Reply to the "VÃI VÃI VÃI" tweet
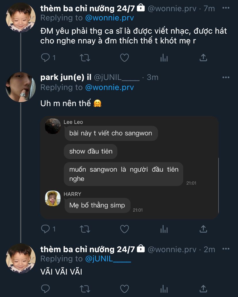 tap(46, 288)
